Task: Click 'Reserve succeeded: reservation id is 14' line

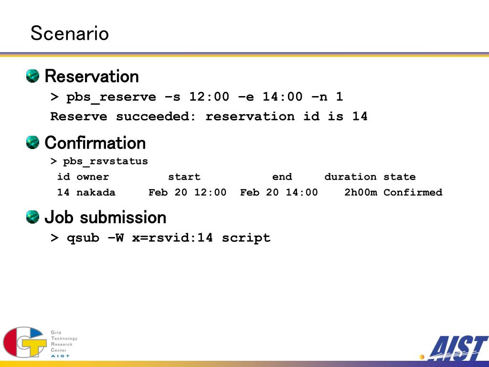Action: [x=209, y=117]
